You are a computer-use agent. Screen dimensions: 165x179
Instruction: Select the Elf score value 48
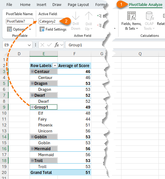(74, 113)
